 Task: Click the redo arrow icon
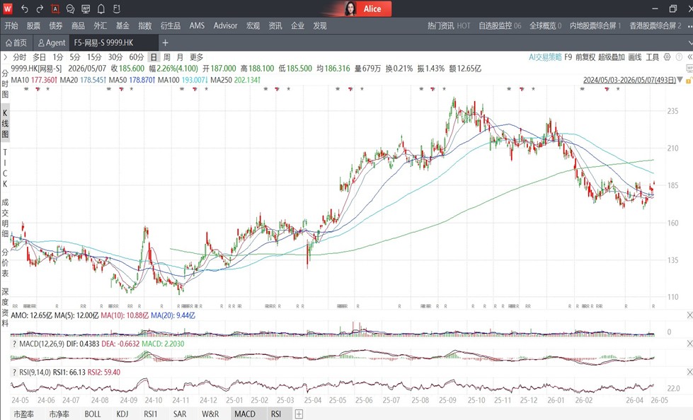(x=40, y=8)
